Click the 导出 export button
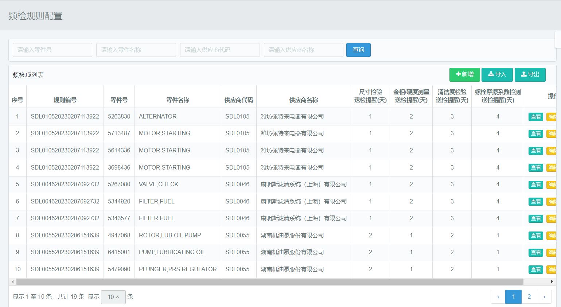This screenshot has width=561, height=307. coord(530,74)
